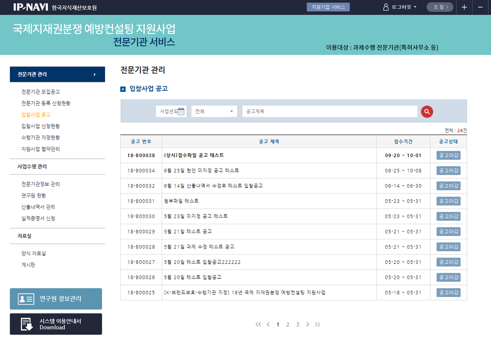Open 전문기관정보 관리 menu item
Image resolution: width=491 pixels, height=337 pixels.
click(40, 184)
